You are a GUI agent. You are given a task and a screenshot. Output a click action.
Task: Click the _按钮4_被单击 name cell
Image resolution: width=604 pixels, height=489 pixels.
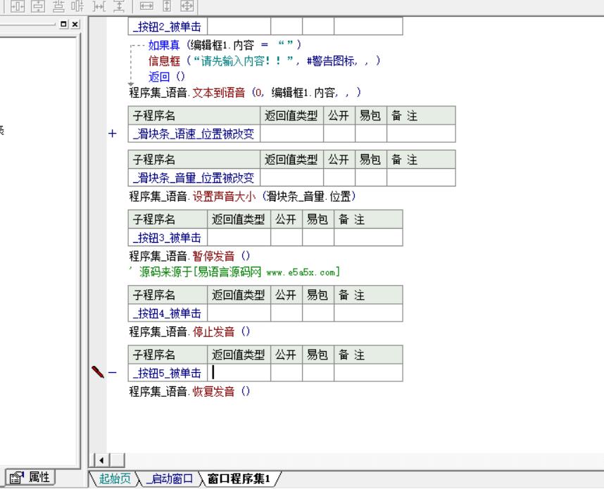(168, 313)
